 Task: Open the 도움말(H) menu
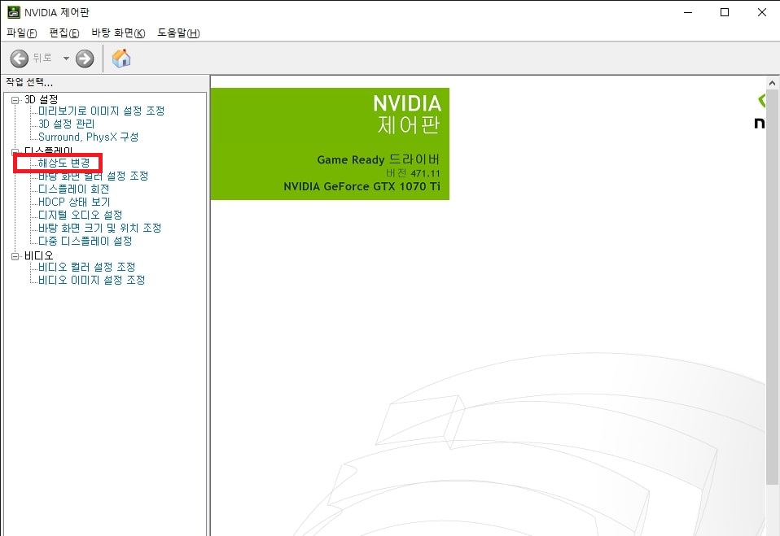pos(178,33)
